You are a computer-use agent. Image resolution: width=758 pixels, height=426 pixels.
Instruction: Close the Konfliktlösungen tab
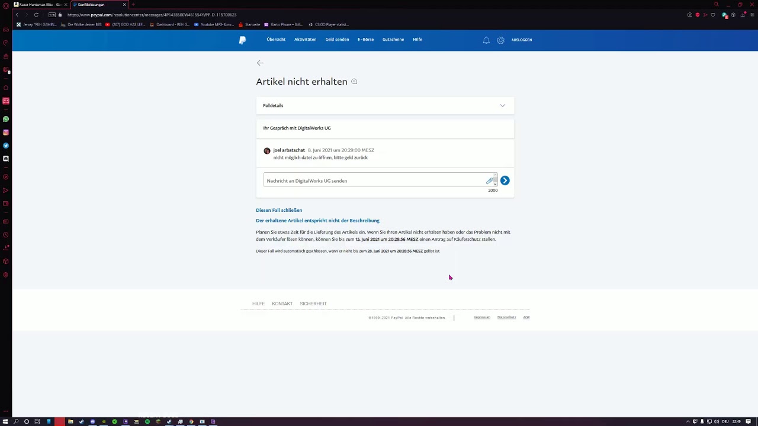click(124, 5)
